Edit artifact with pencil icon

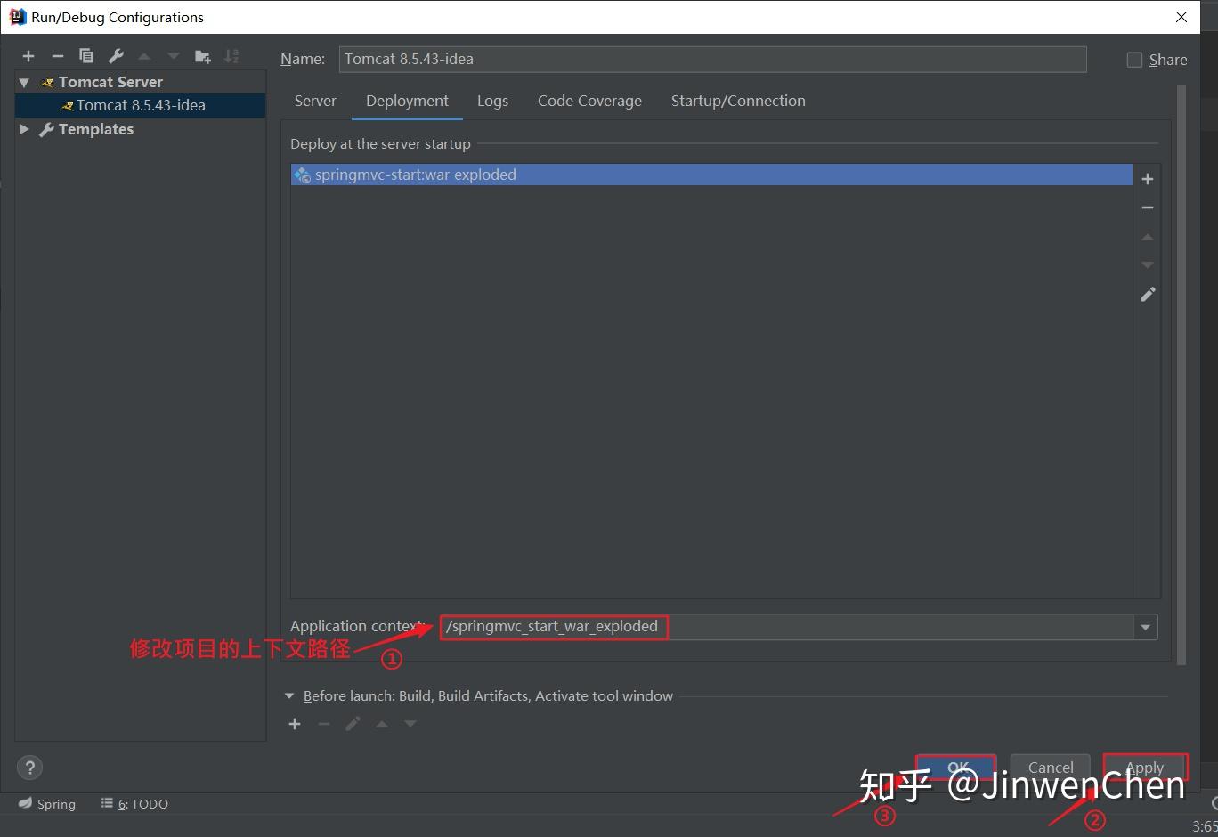point(1148,294)
